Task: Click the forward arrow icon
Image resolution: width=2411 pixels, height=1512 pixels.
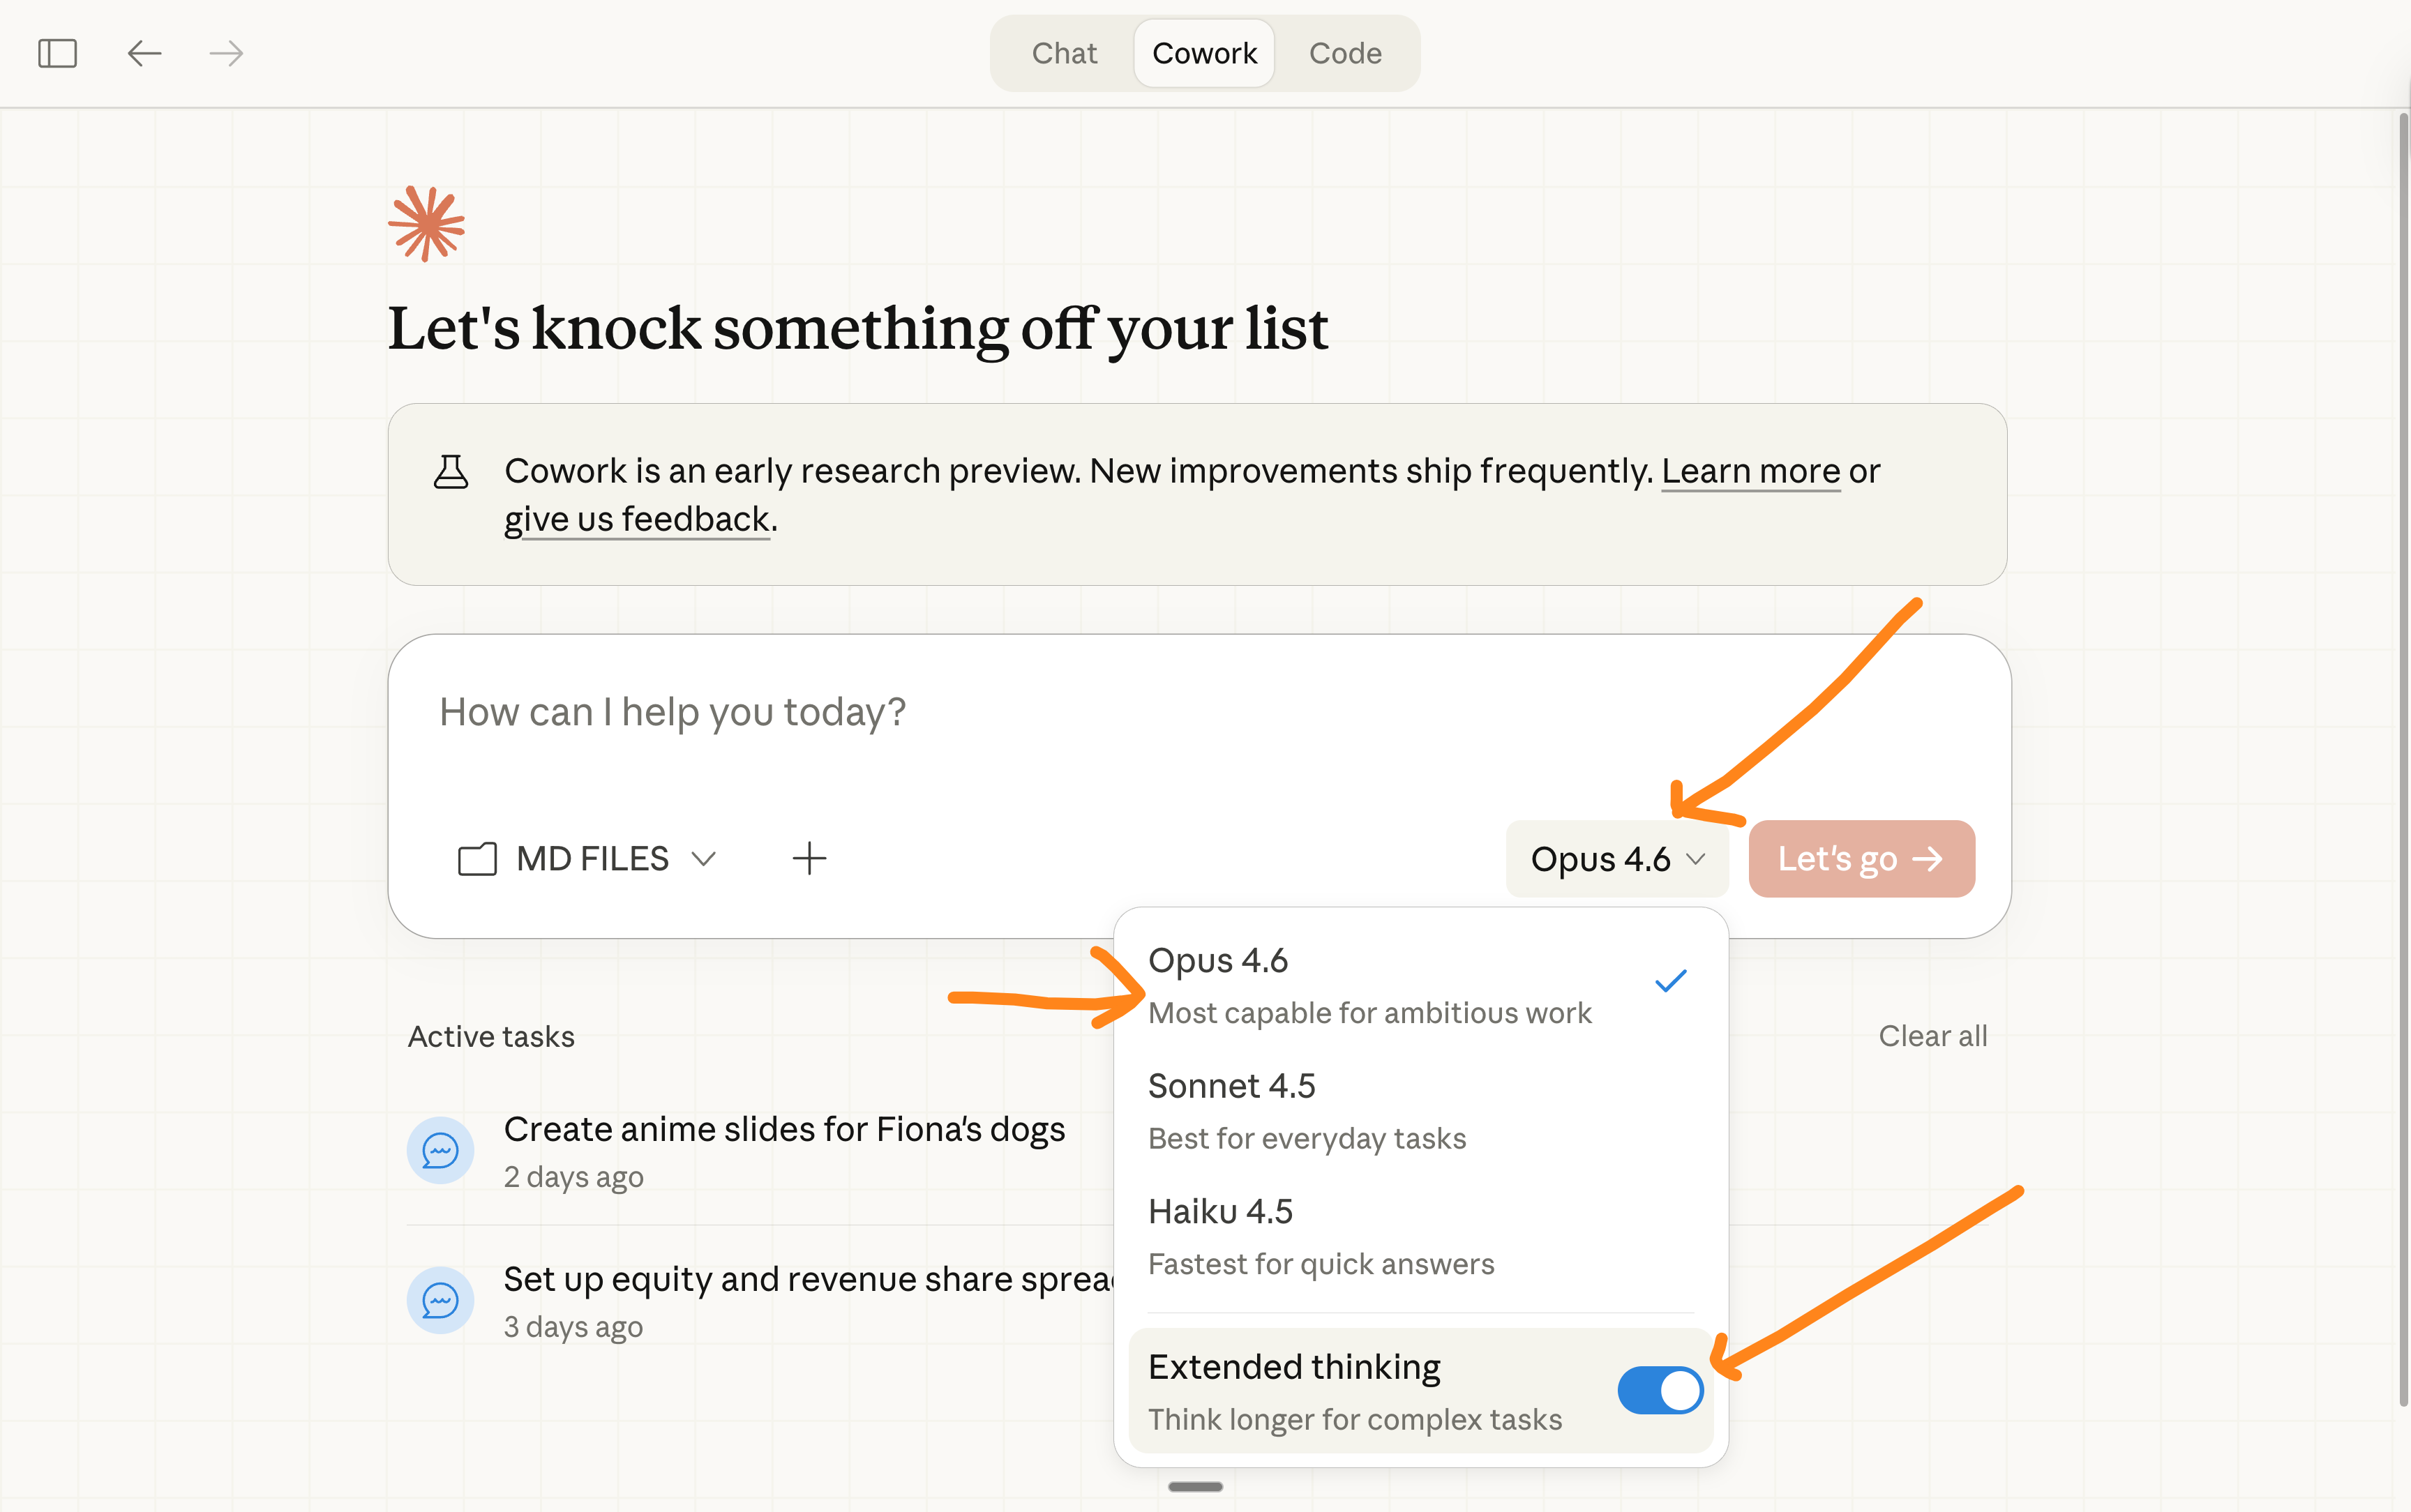Action: pyautogui.click(x=226, y=53)
